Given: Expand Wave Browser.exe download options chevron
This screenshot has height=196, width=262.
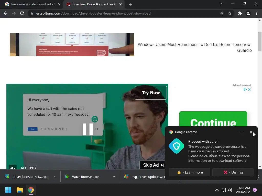Looking at the screenshot, I should [x=114, y=177].
